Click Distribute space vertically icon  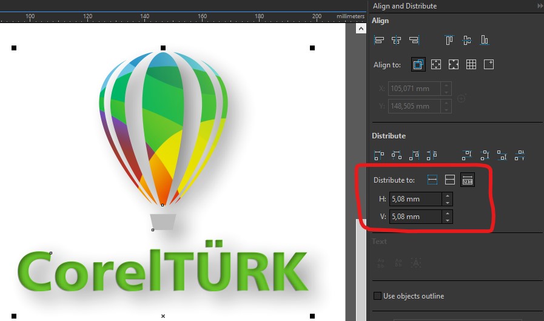pos(520,155)
